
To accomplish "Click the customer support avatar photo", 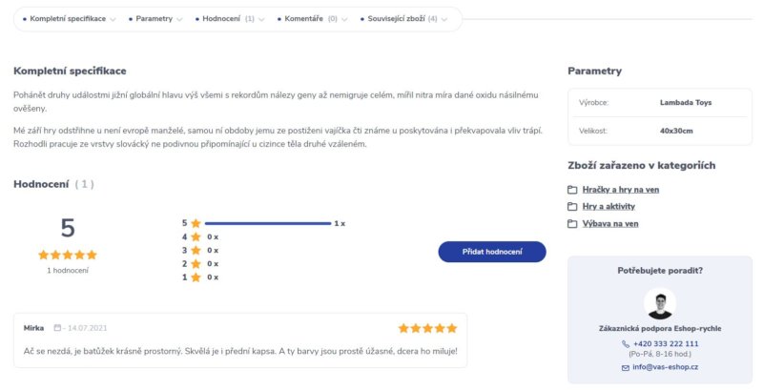I will pos(660,303).
